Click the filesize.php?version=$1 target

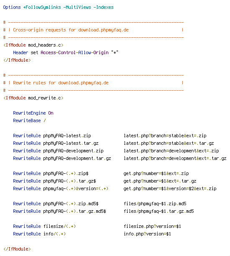[152, 227]
